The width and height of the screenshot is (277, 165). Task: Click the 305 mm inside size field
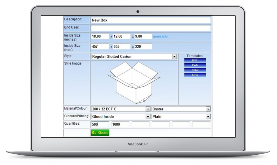coord(121,47)
